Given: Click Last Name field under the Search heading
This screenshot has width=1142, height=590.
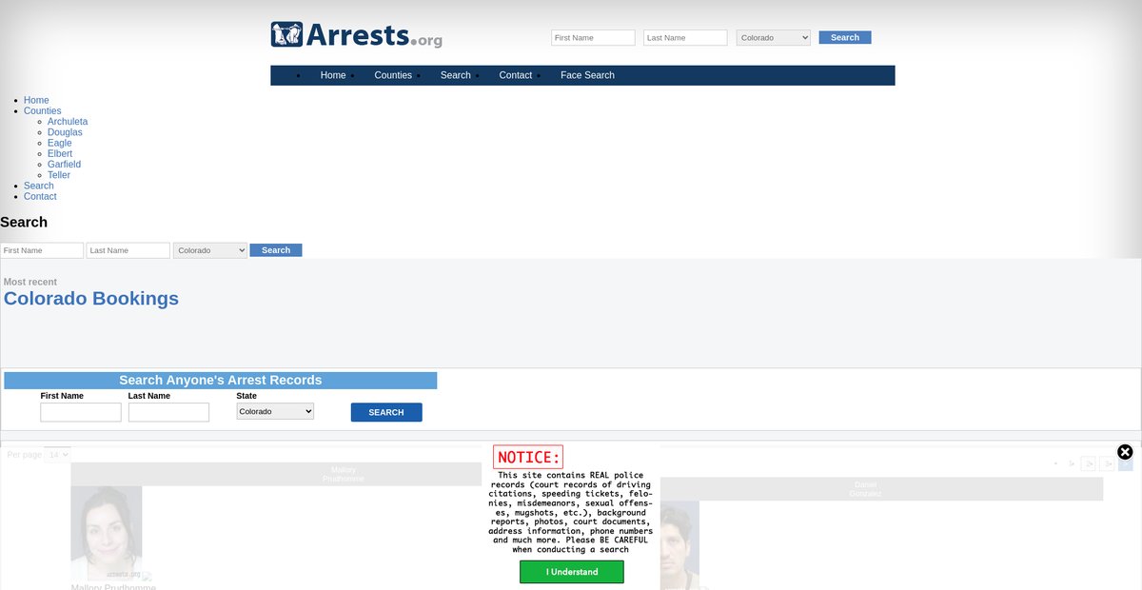Looking at the screenshot, I should coord(128,250).
